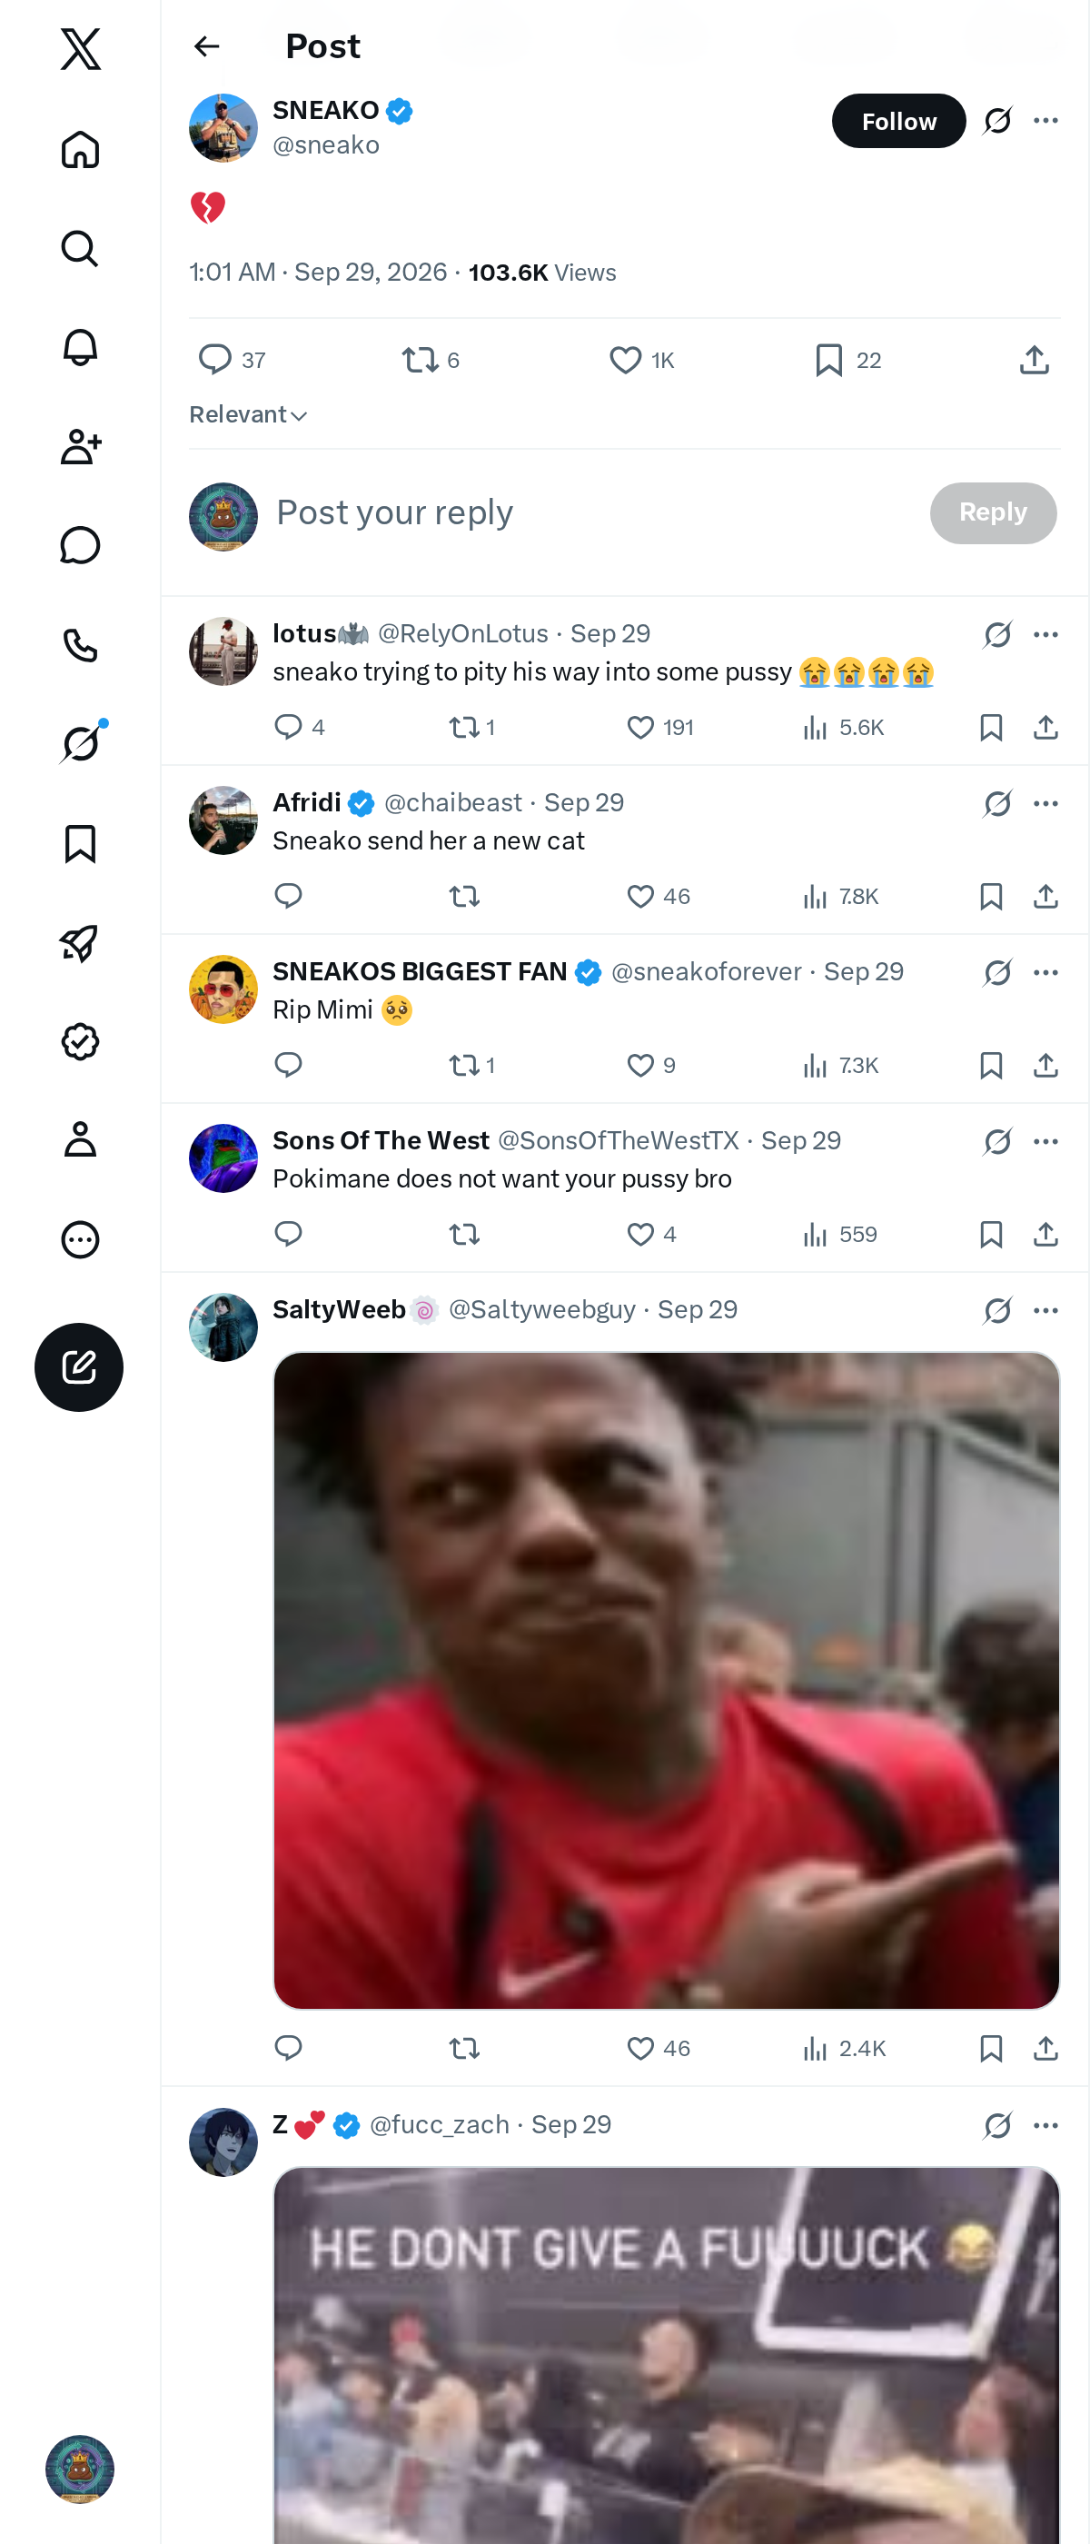Follow the SNEAKO account
Screen dimensions: 1090x2544
click(898, 121)
